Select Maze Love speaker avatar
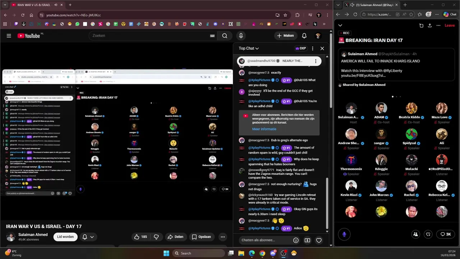The image size is (460, 259). (x=442, y=108)
